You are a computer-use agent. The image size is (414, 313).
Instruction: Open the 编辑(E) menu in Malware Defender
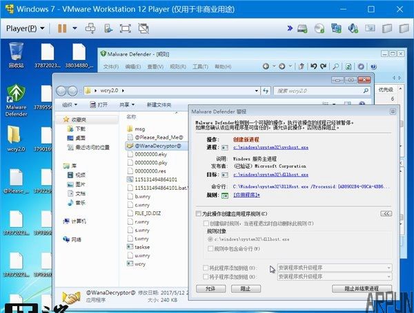(132, 67)
